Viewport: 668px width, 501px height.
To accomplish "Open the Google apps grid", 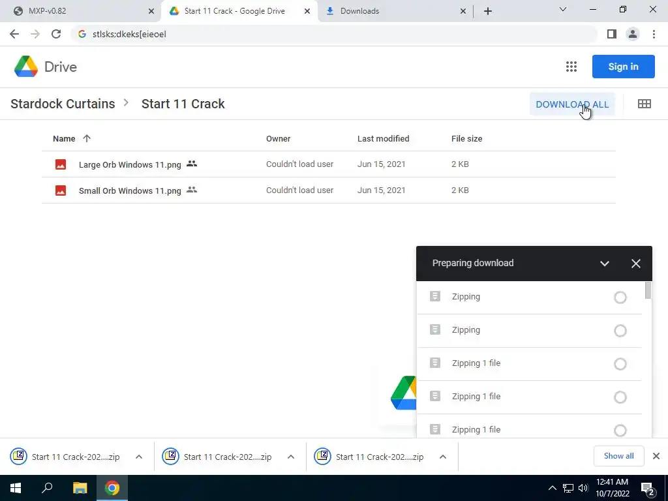I will click(571, 67).
